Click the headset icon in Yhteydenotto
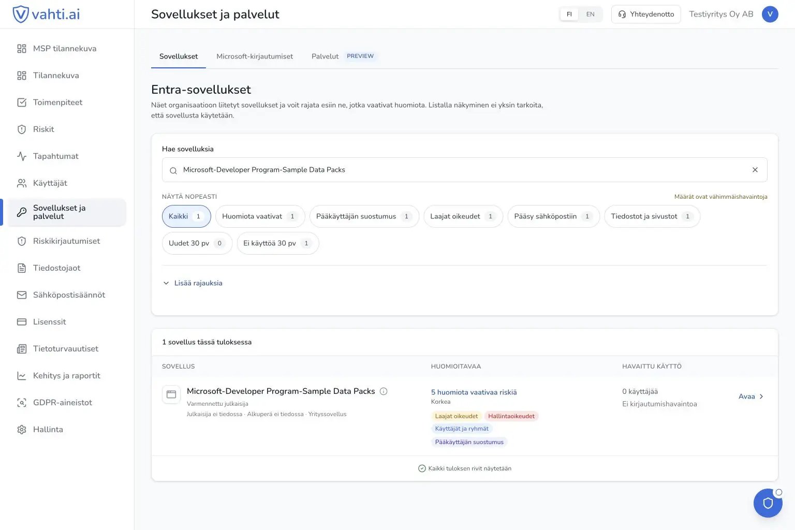The width and height of the screenshot is (795, 530). pyautogui.click(x=622, y=14)
